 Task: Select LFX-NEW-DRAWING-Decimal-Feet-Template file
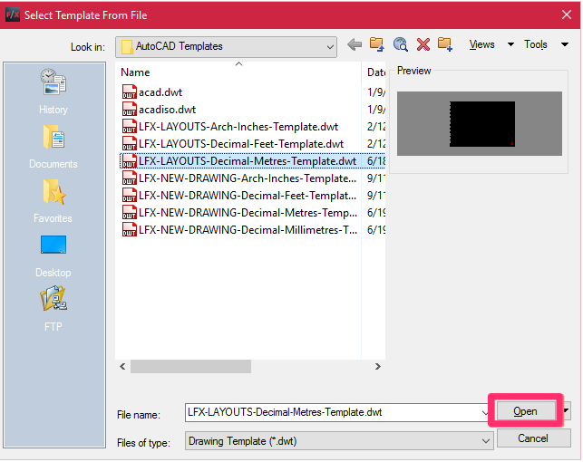click(248, 196)
